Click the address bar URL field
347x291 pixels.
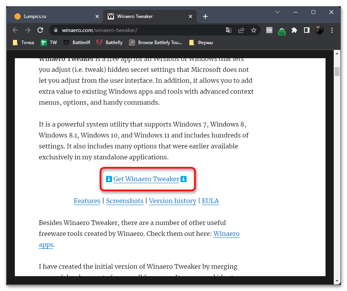[142, 30]
